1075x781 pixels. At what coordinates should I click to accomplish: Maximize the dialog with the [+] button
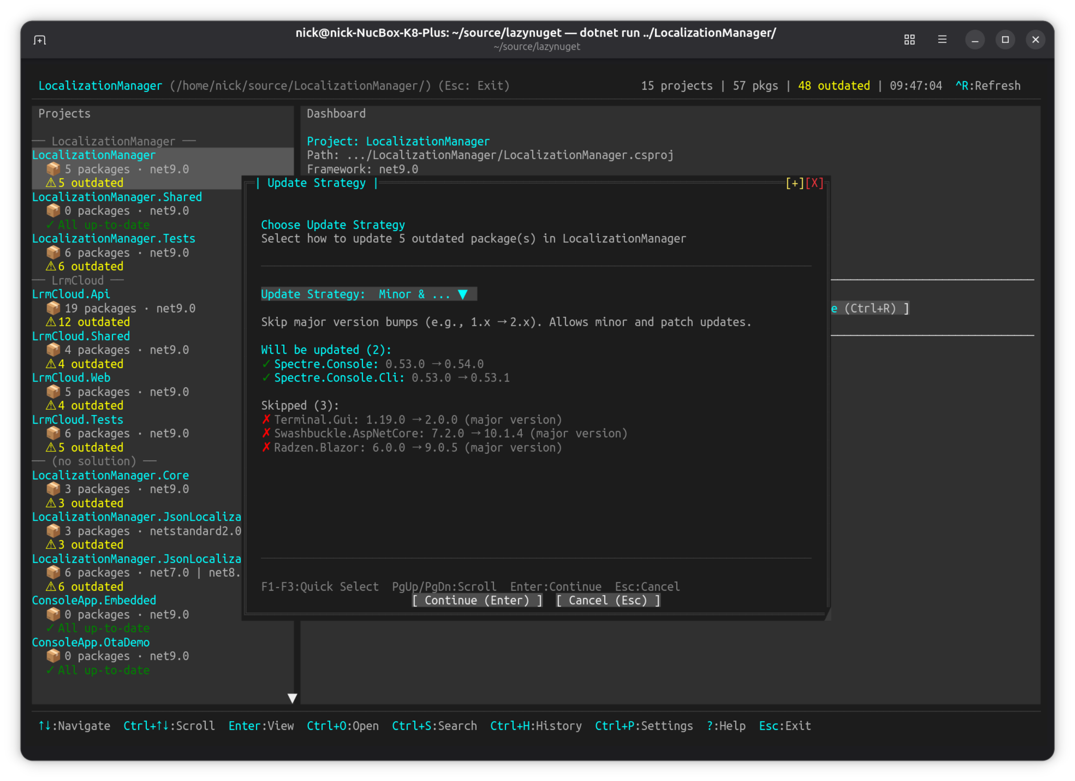pos(795,183)
